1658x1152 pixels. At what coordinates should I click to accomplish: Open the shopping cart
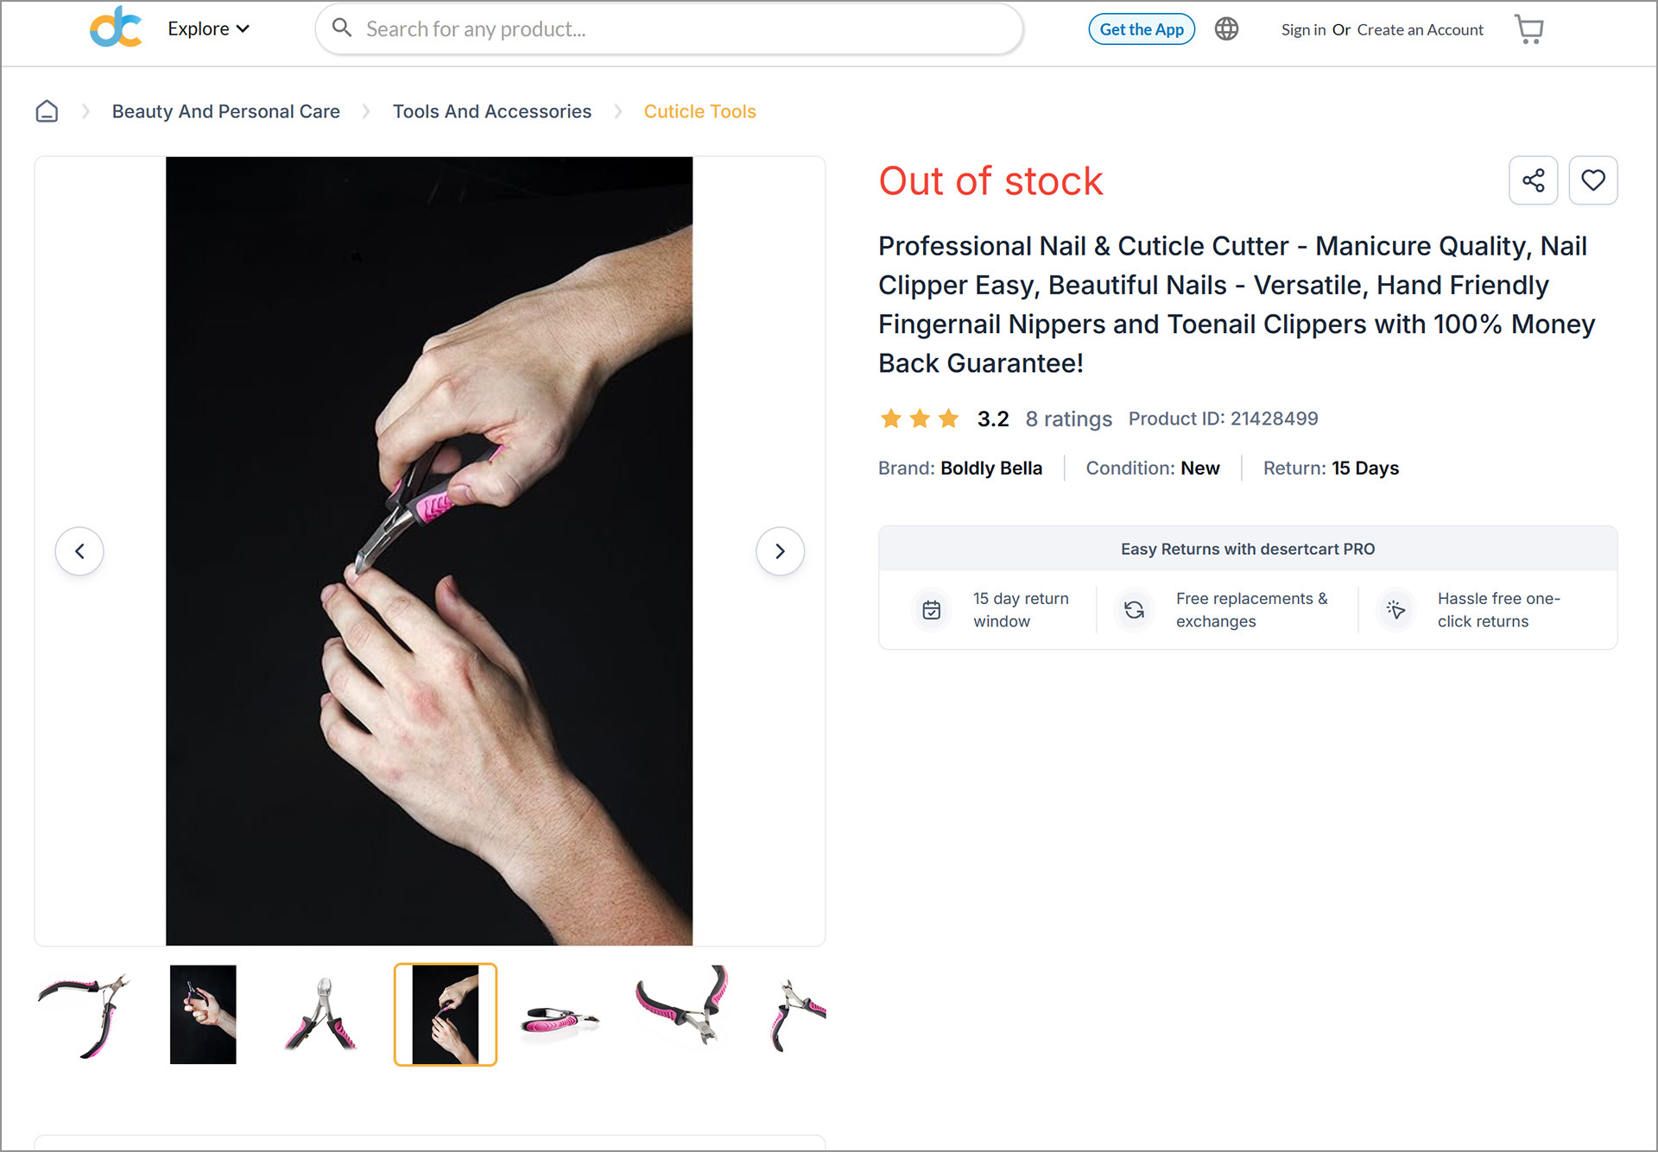click(1528, 29)
